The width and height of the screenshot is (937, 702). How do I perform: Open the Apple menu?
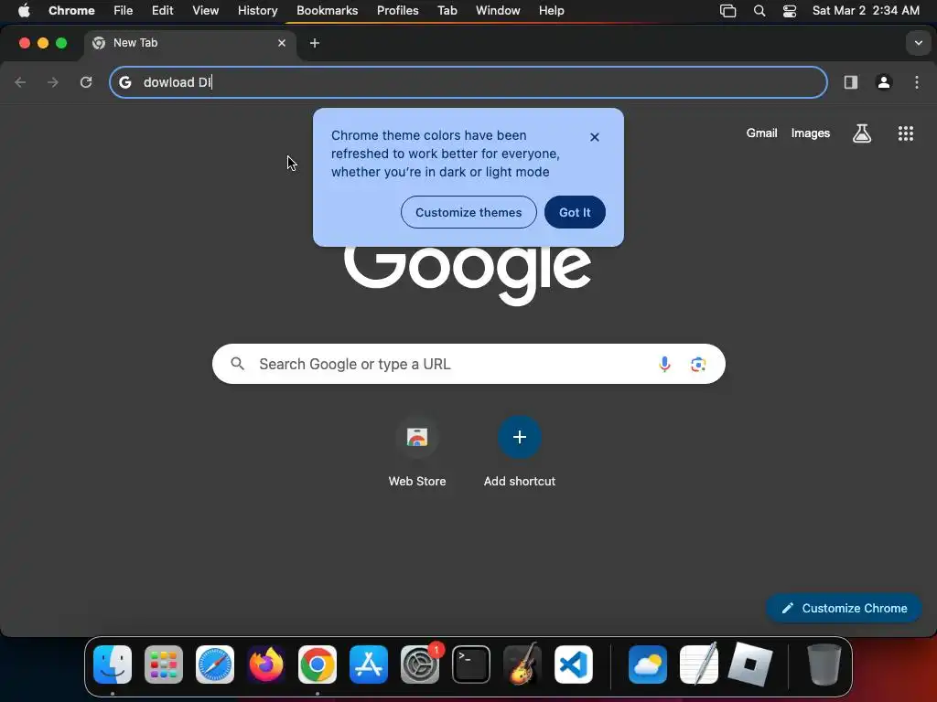pyautogui.click(x=24, y=11)
